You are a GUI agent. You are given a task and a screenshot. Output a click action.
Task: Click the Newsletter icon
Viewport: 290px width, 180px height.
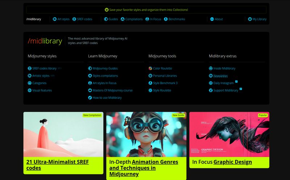[x=211, y=76]
